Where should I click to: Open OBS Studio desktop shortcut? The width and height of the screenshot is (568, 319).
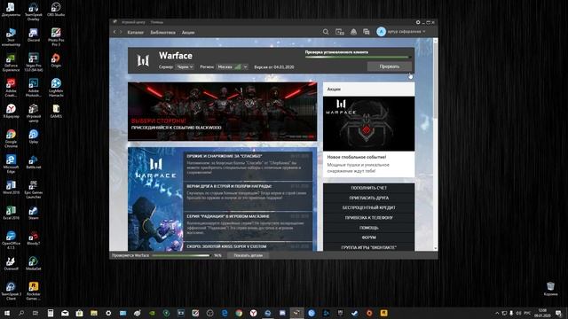click(56, 10)
